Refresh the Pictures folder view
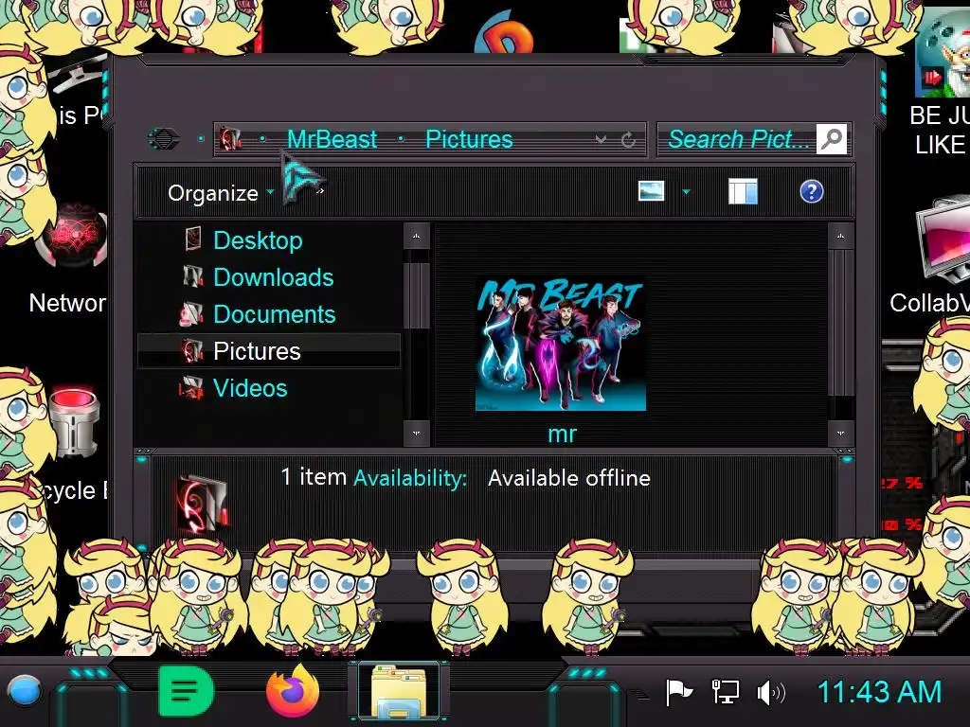Screen dimensions: 970x727 click(x=629, y=140)
